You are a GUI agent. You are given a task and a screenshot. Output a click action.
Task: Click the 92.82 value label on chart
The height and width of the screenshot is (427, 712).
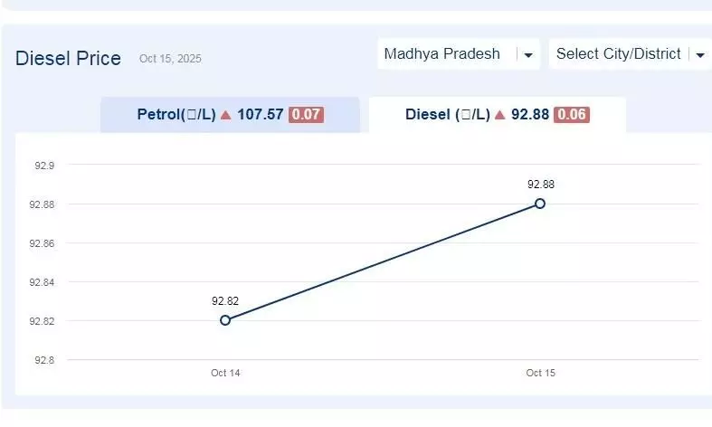(225, 301)
